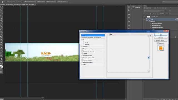Image resolution: width=178 pixels, height=100 pixels.
Task: Select the Path Selection tool
Action: 1,53
